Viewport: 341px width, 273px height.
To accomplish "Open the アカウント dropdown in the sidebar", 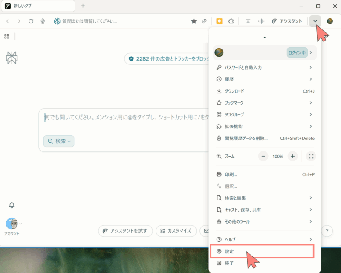I will [x=13, y=224].
